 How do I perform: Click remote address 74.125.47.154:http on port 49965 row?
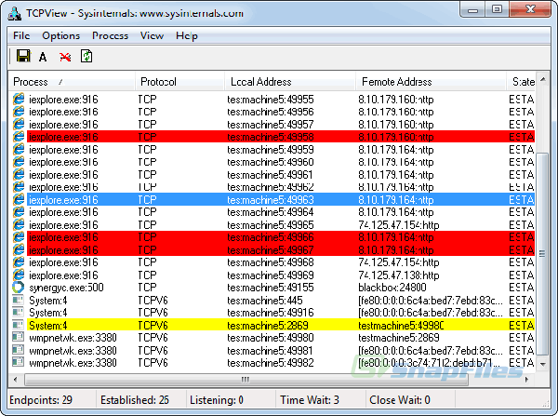[x=399, y=224]
